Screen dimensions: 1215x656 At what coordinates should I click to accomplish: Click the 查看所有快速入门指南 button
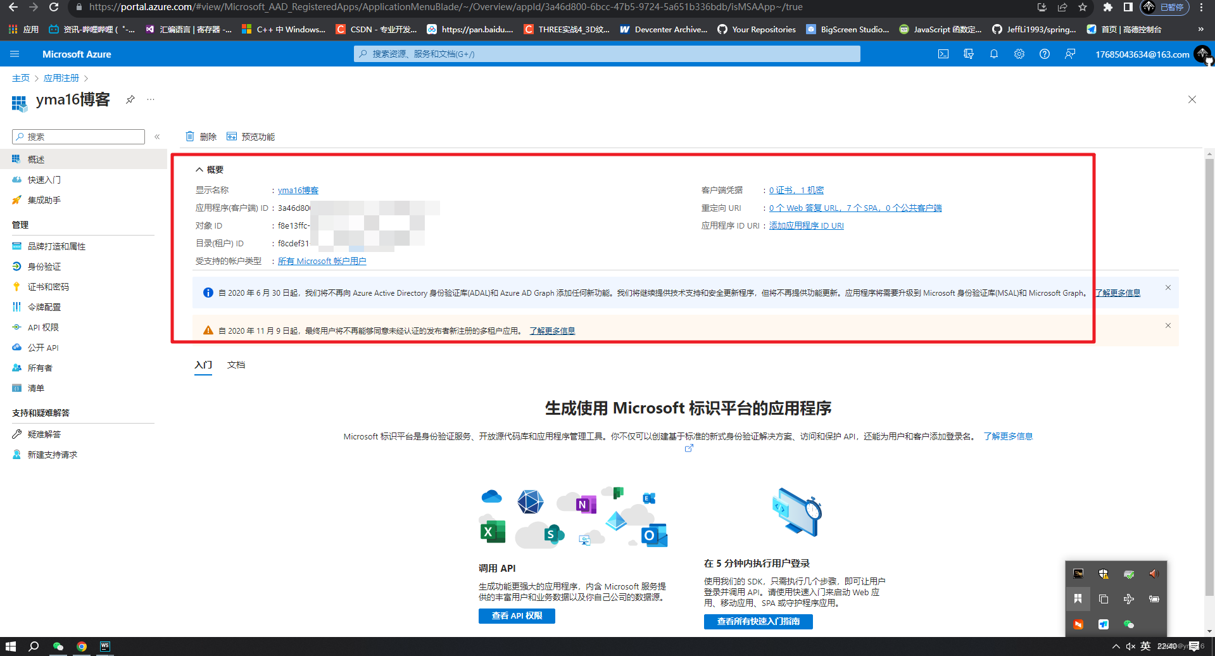[x=758, y=621]
